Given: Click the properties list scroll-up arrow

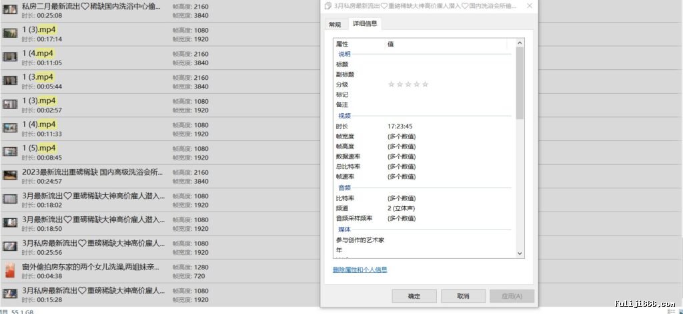Looking at the screenshot, I should (x=519, y=43).
